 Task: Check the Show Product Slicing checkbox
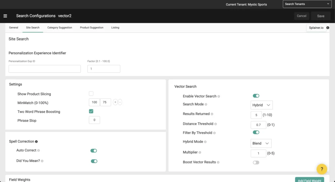(91, 94)
